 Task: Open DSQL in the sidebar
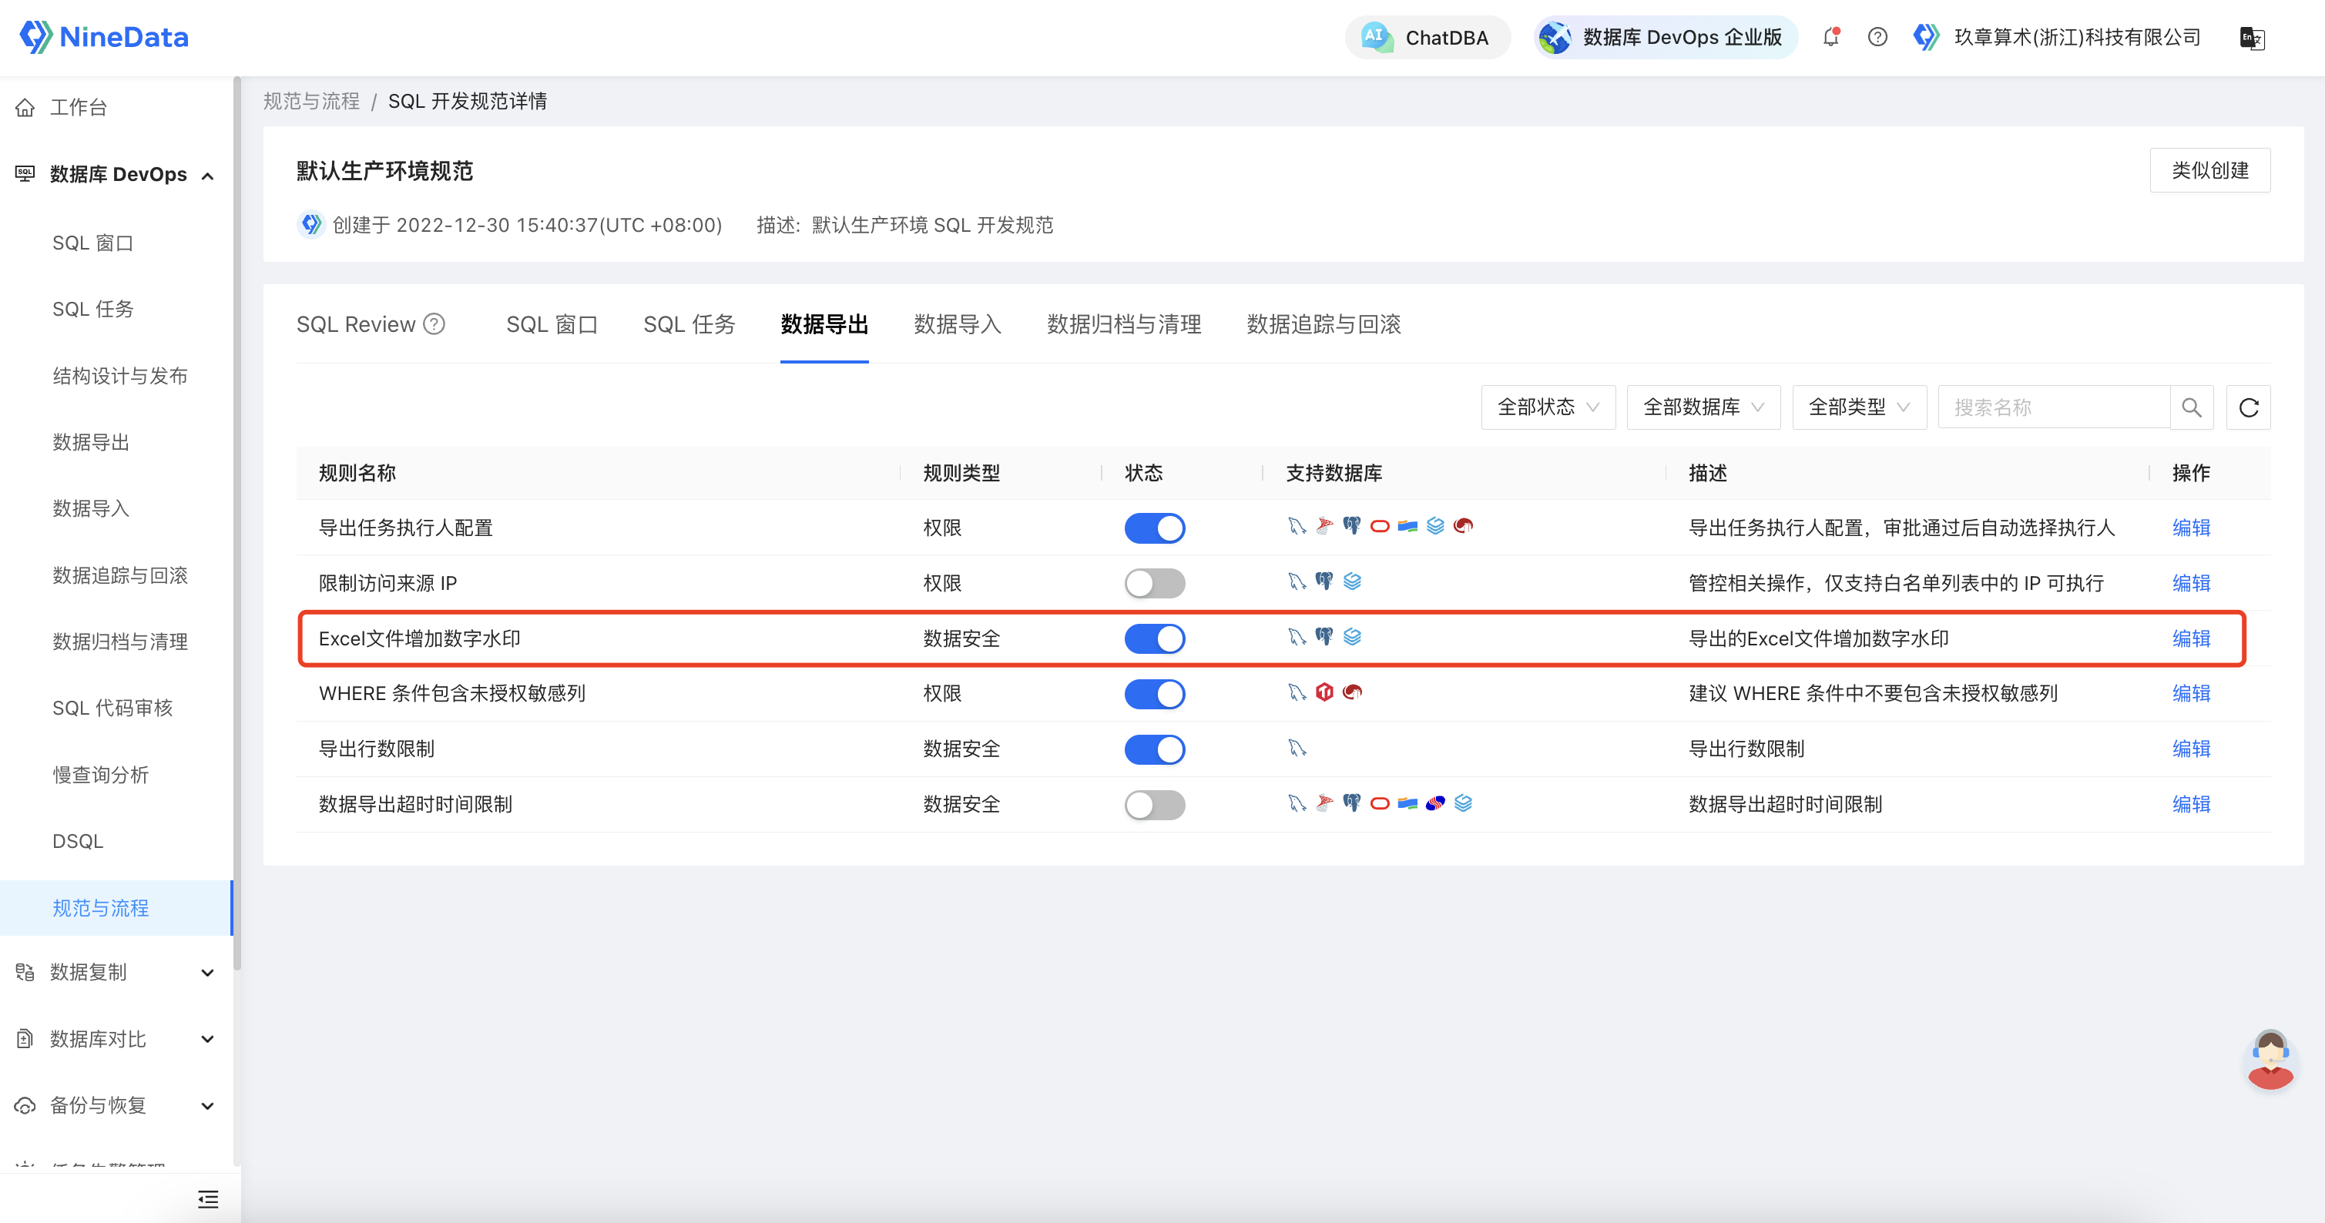tap(78, 841)
